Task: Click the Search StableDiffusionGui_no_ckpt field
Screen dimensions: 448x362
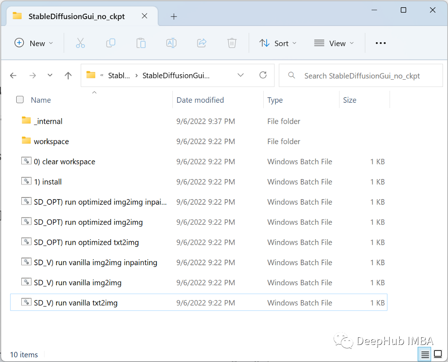Action: click(x=361, y=75)
